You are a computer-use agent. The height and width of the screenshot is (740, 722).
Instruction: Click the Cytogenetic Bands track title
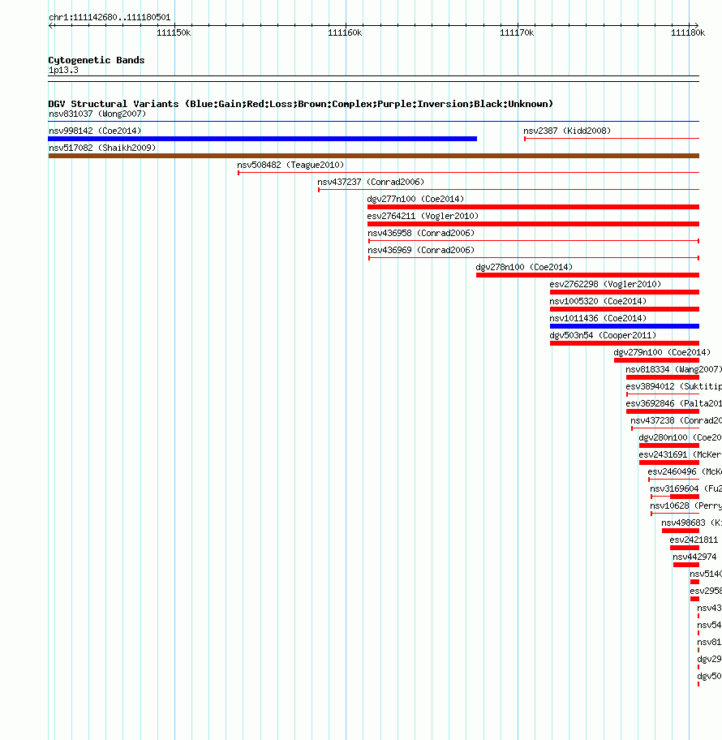coord(97,59)
